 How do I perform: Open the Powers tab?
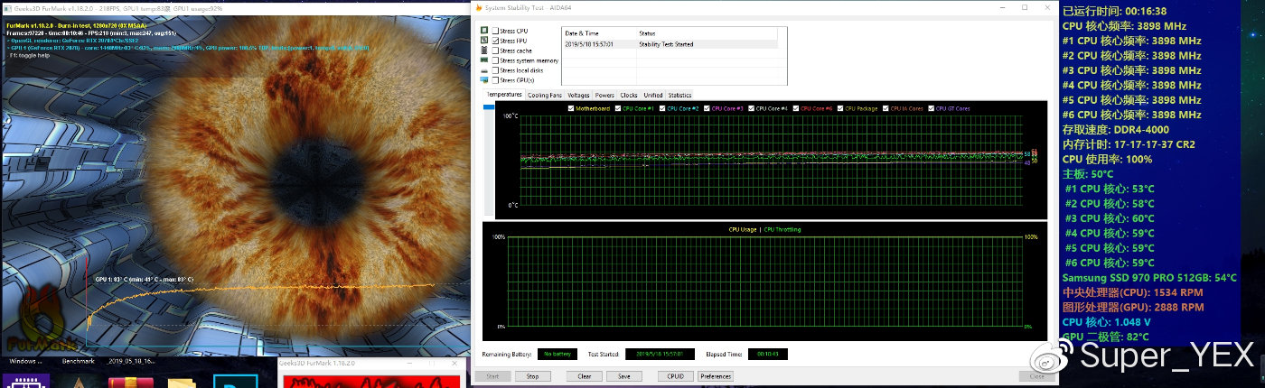coord(604,95)
